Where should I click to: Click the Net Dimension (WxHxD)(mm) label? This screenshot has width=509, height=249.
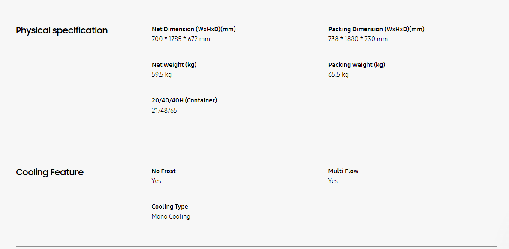[194, 29]
